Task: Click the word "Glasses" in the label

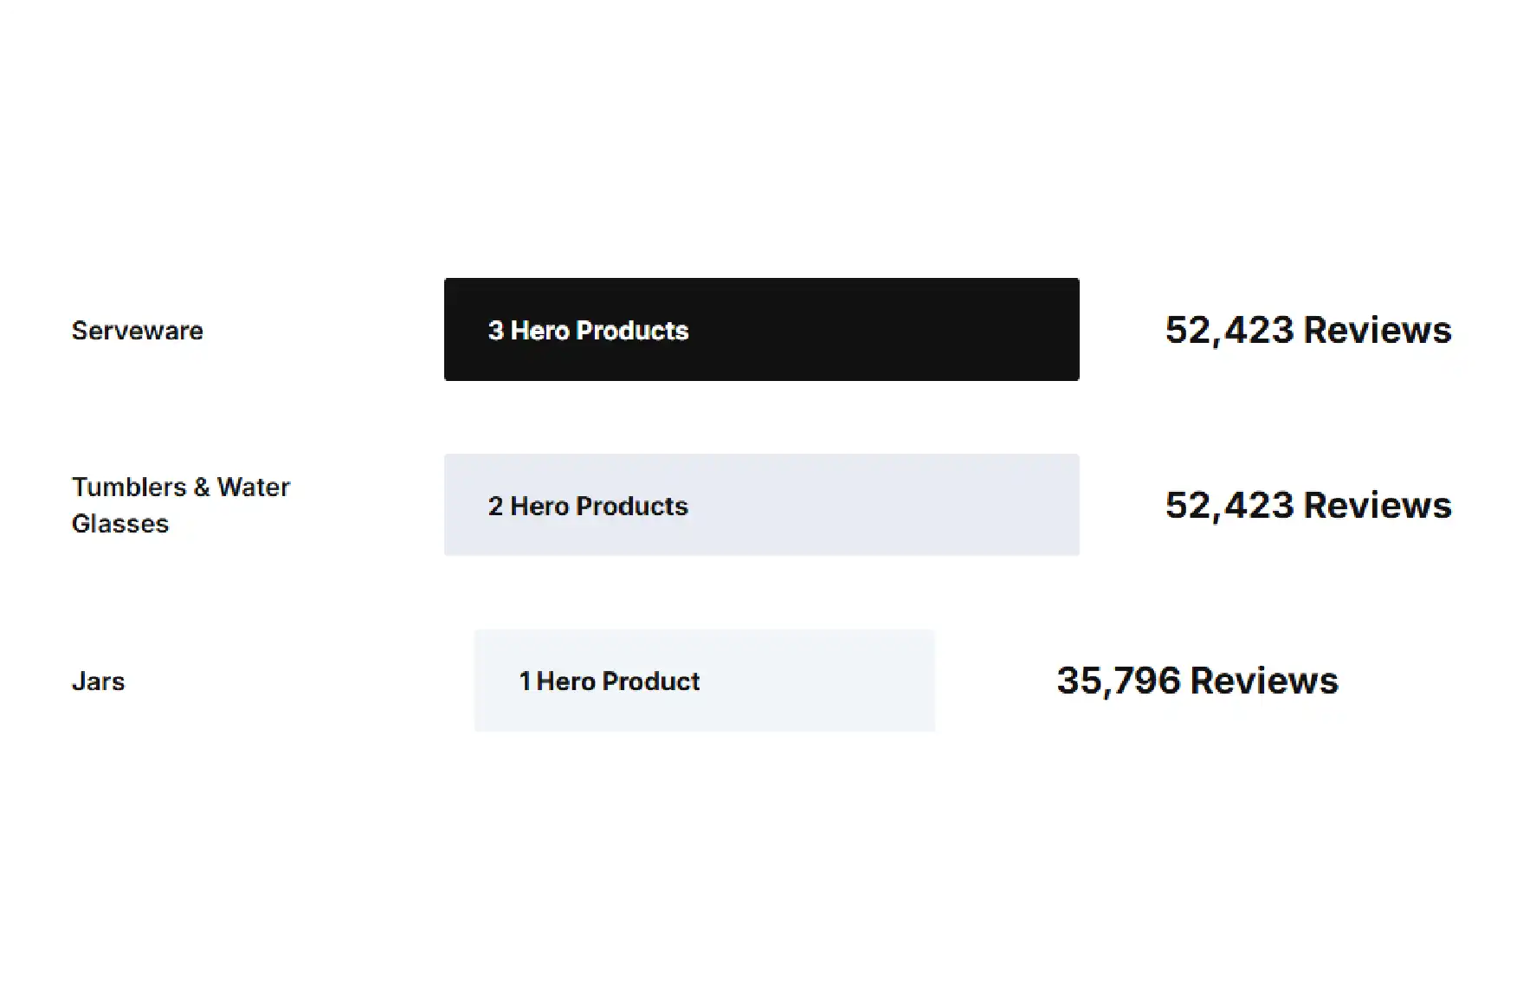Action: click(x=120, y=524)
